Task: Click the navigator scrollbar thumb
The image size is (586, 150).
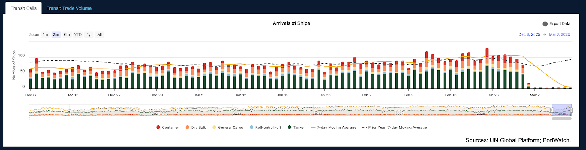Action: pyautogui.click(x=561, y=118)
